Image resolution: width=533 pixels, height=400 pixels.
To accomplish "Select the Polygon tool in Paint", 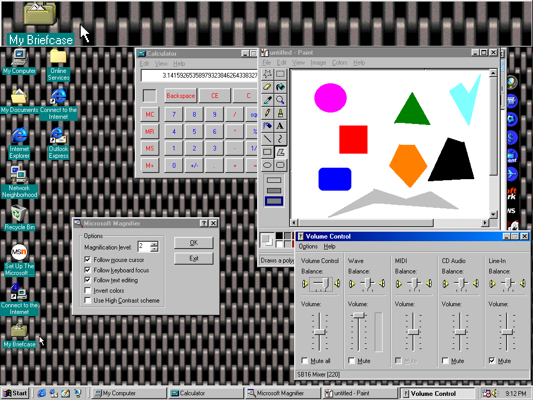I will point(281,152).
